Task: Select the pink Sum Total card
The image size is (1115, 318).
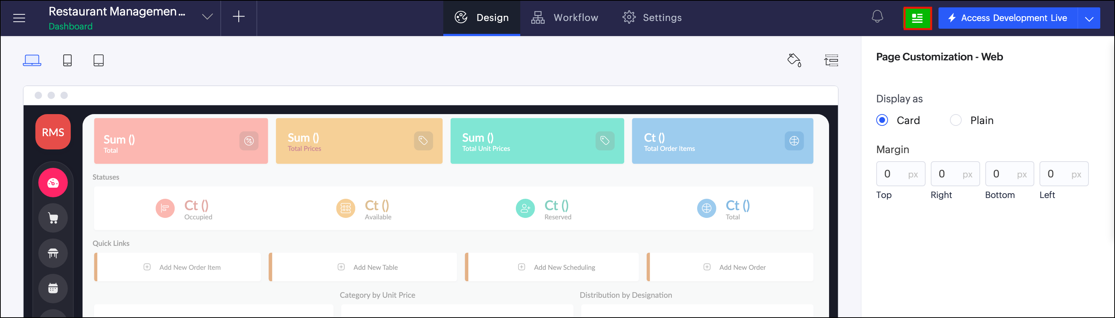Action: [x=181, y=141]
